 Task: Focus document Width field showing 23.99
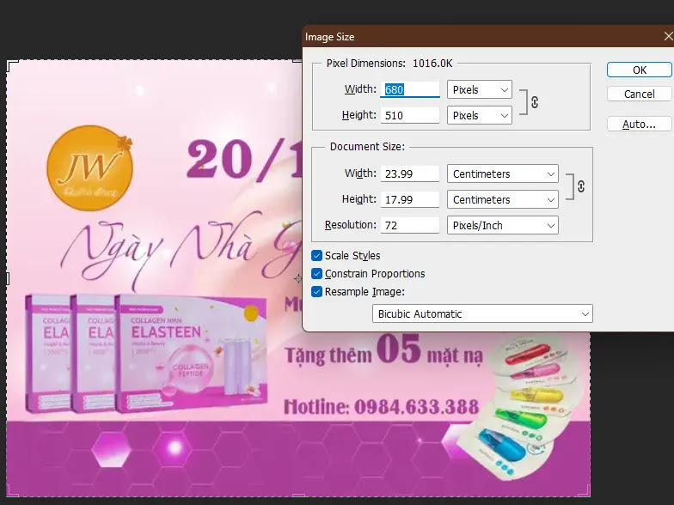tap(409, 173)
